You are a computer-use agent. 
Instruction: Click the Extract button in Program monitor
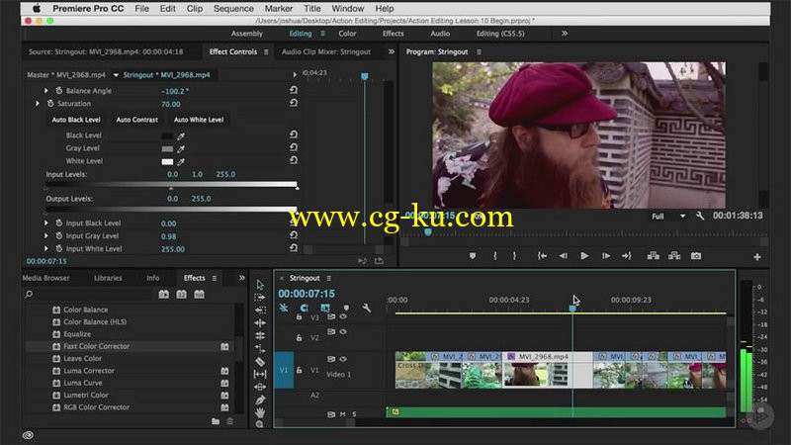click(674, 256)
